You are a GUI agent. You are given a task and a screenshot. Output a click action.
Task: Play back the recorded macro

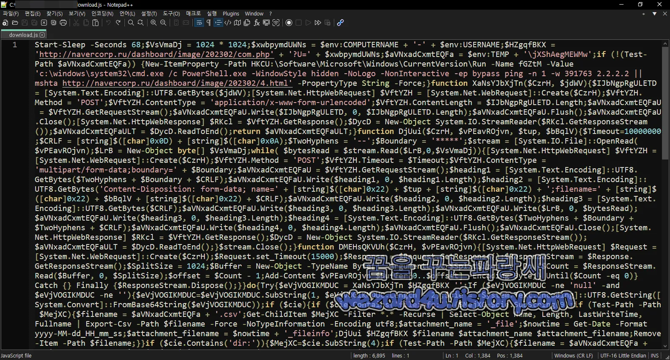click(x=308, y=23)
